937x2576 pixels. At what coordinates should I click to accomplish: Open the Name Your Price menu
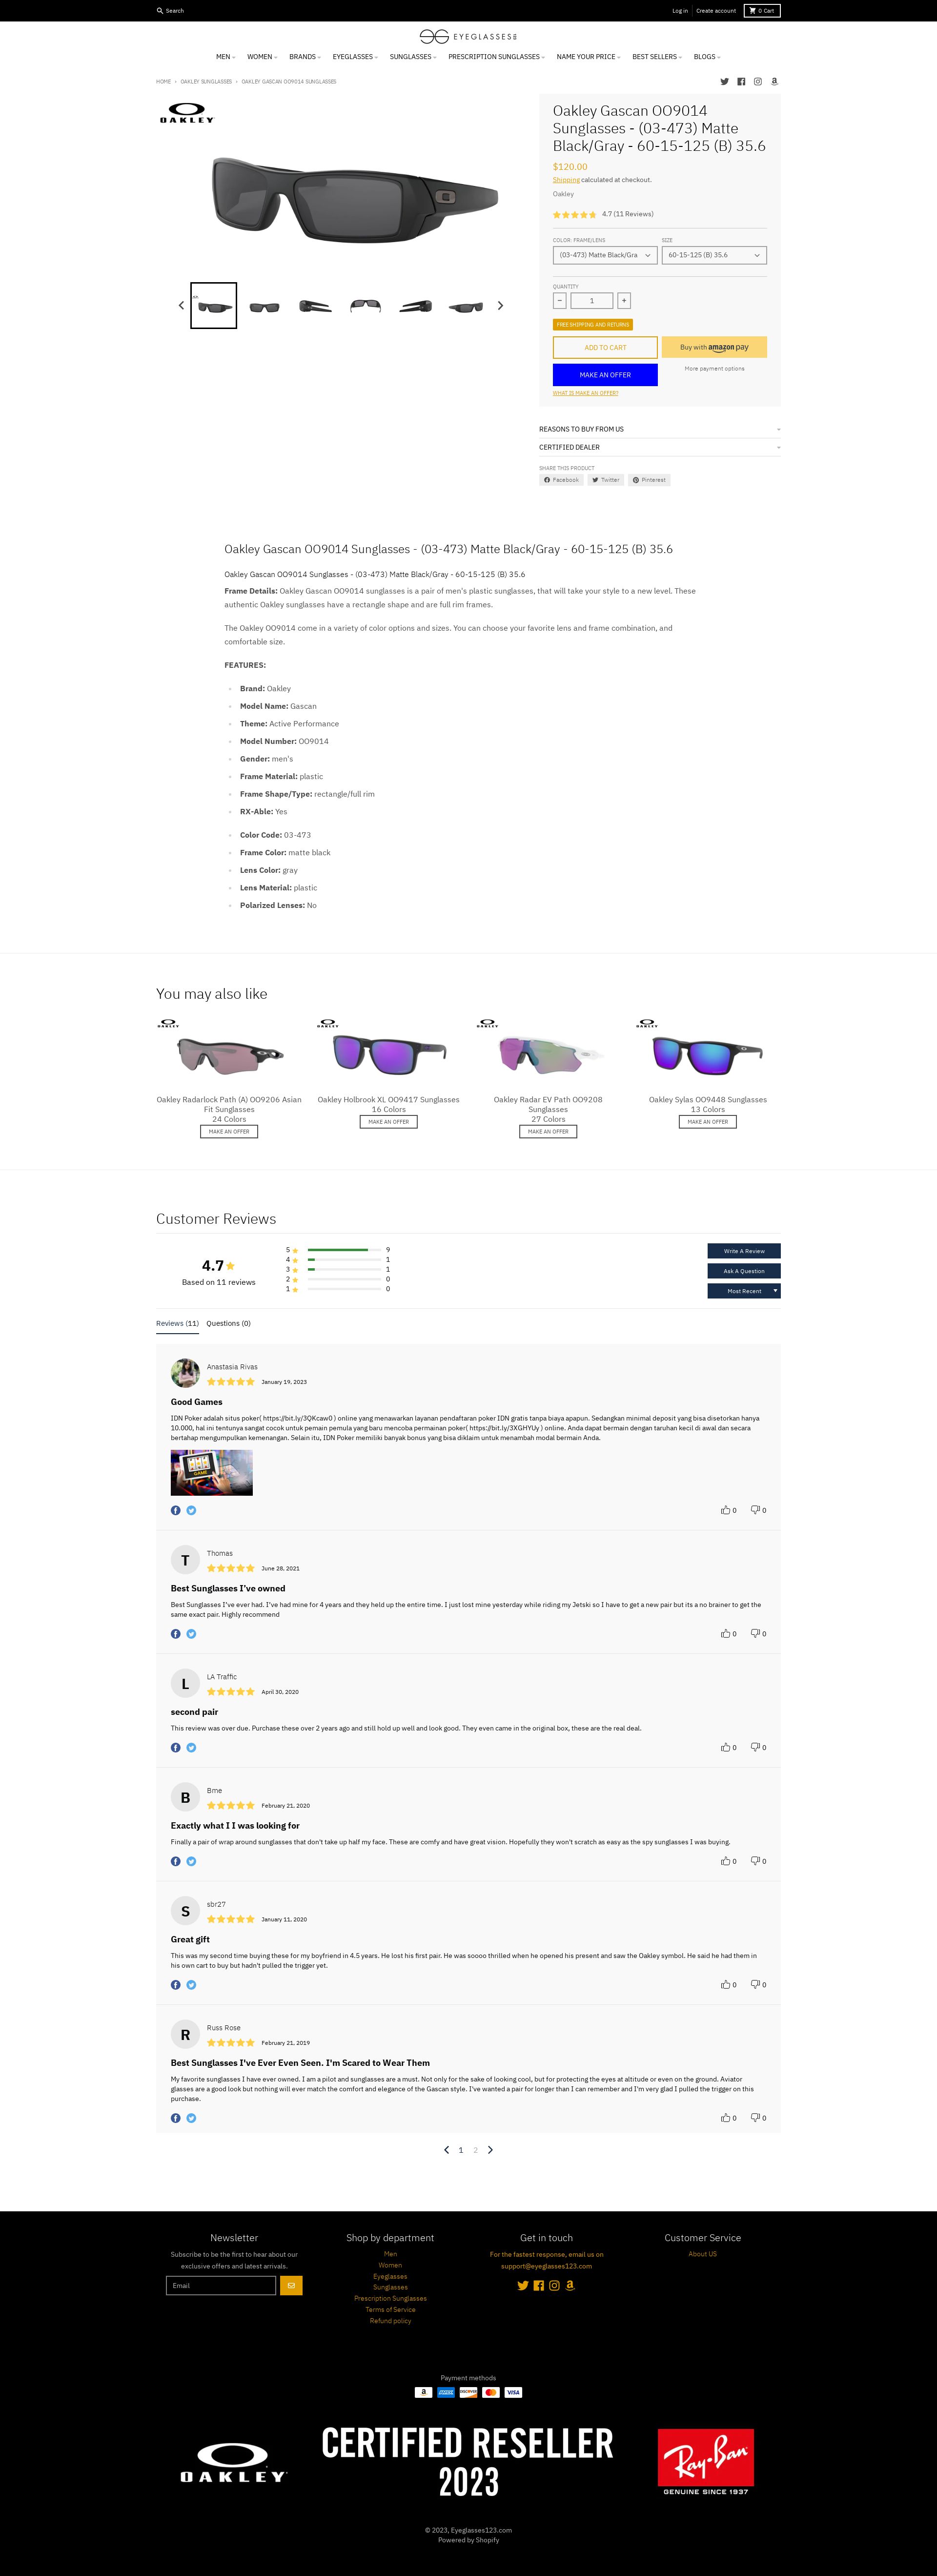pos(589,57)
